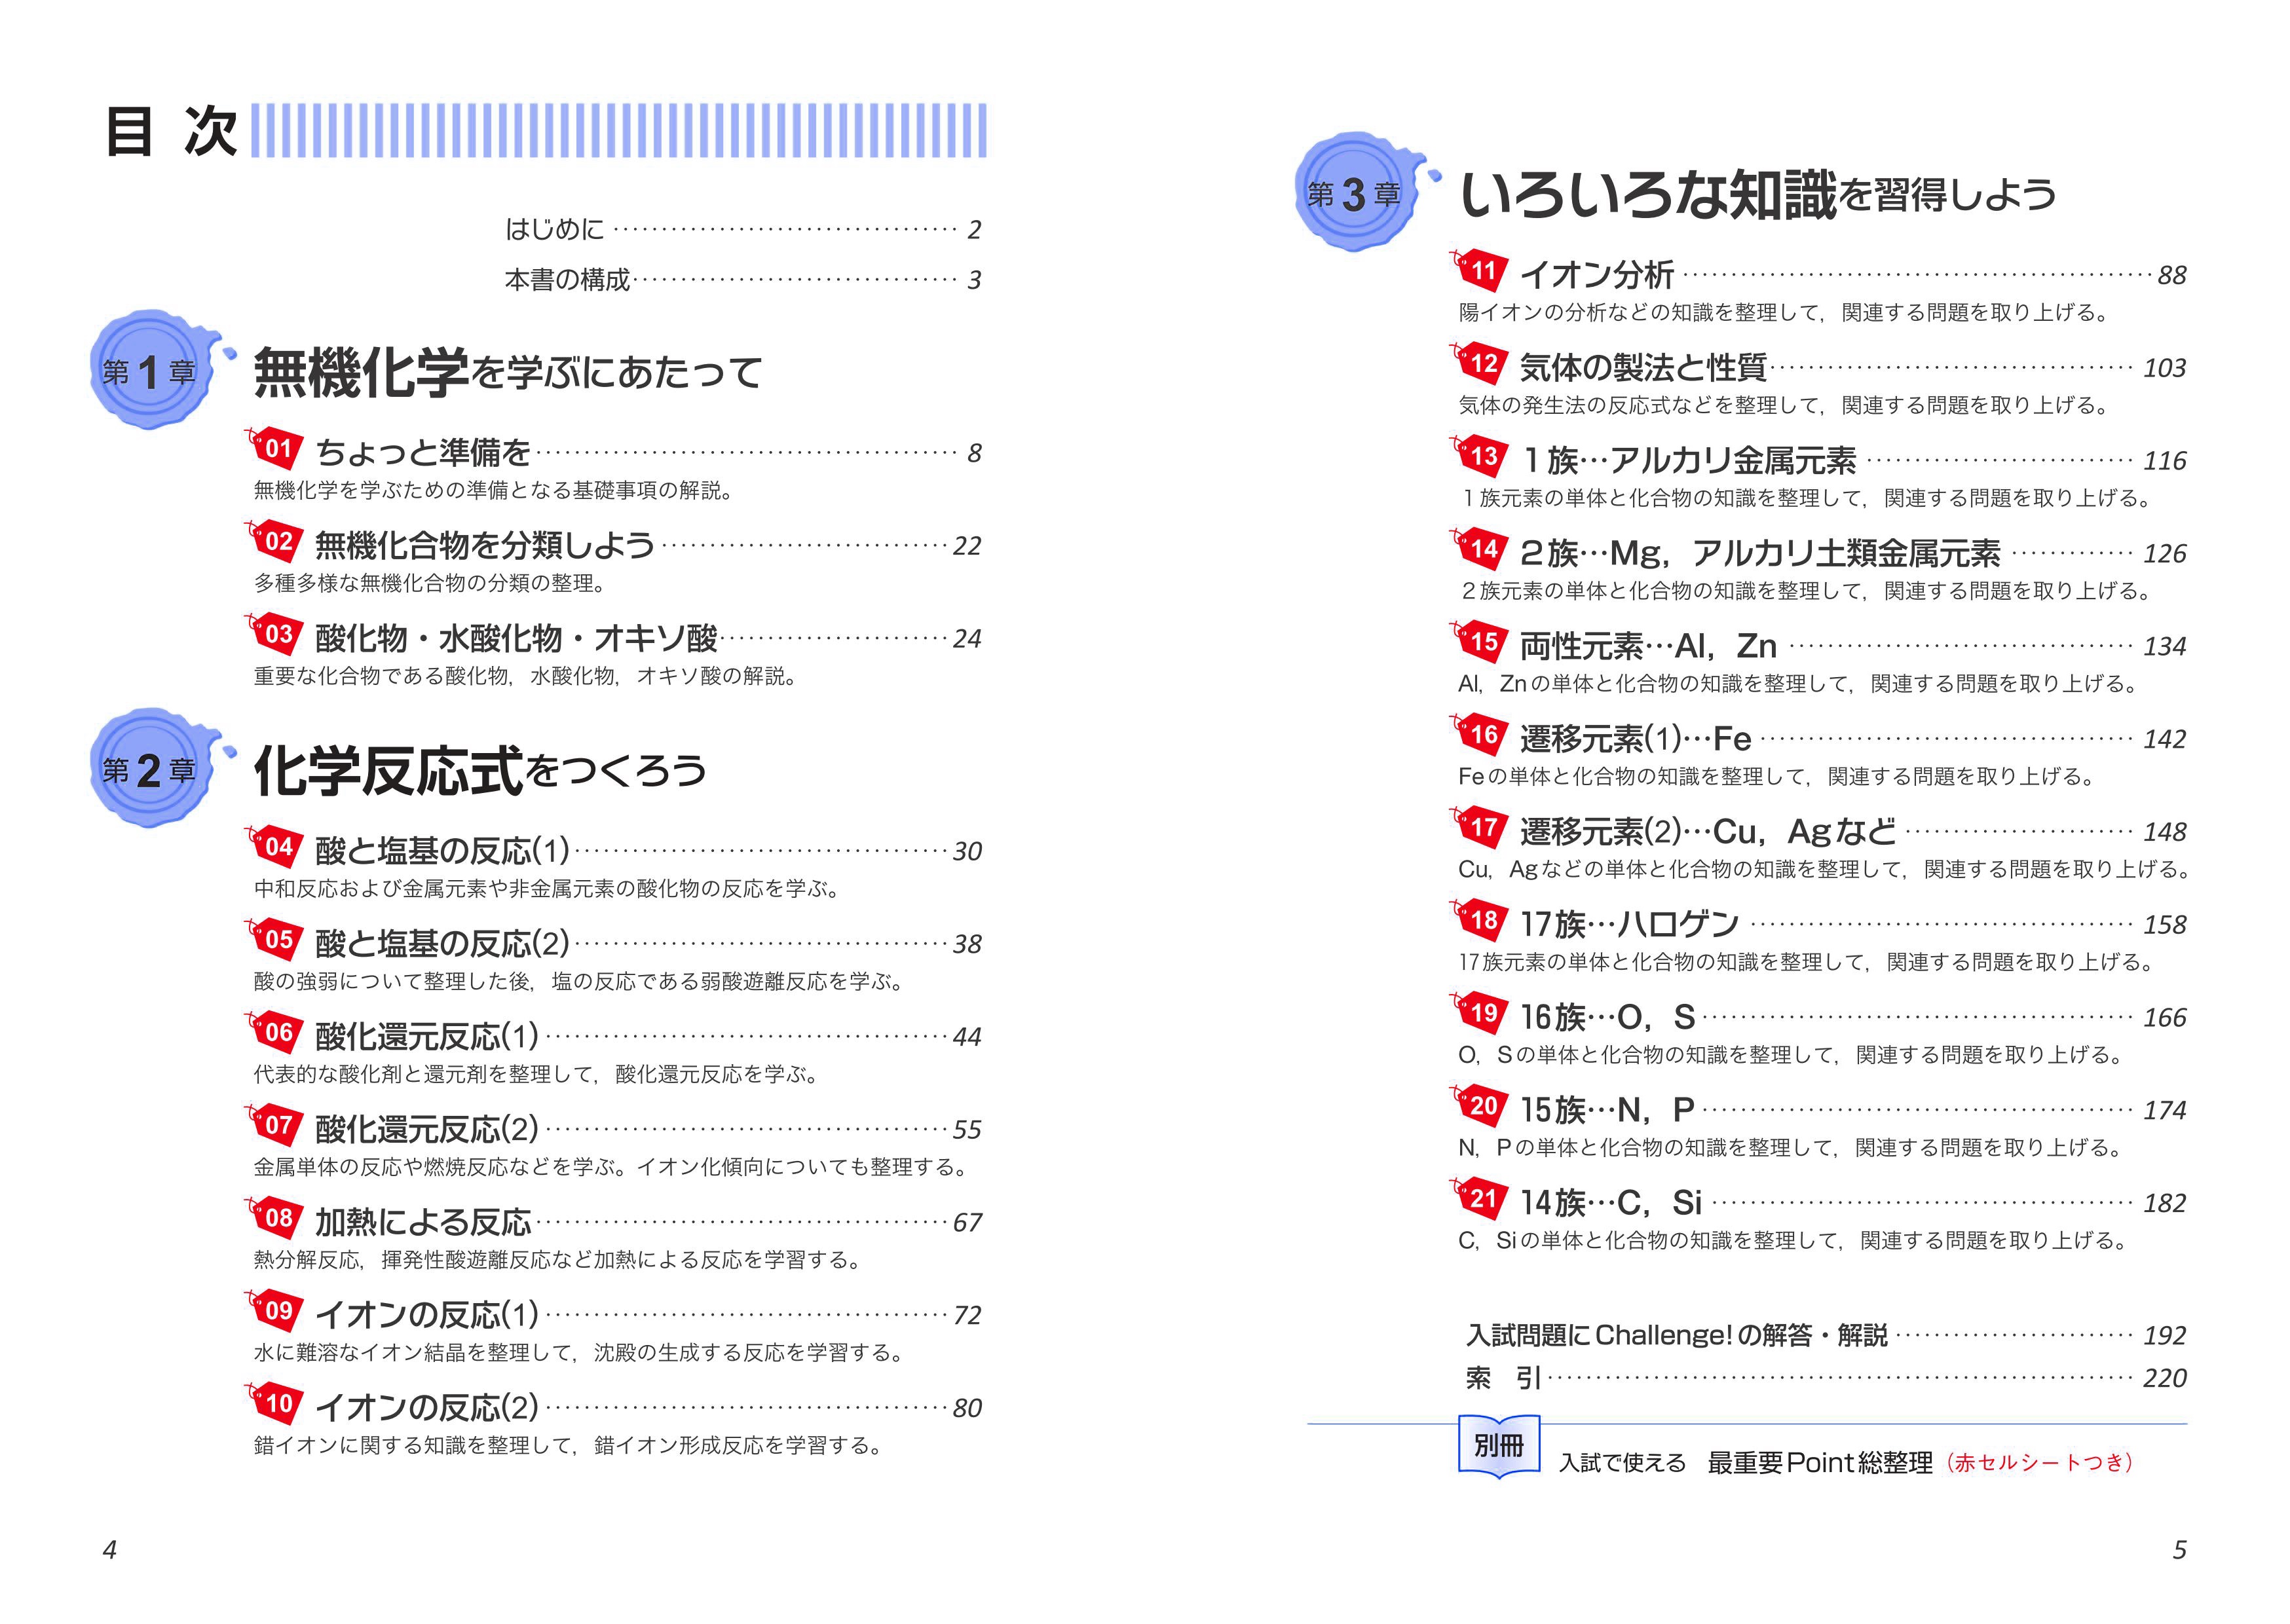The height and width of the screenshot is (1624, 2290).
Task: Open 加熱による反応 section title
Action: (423, 1222)
